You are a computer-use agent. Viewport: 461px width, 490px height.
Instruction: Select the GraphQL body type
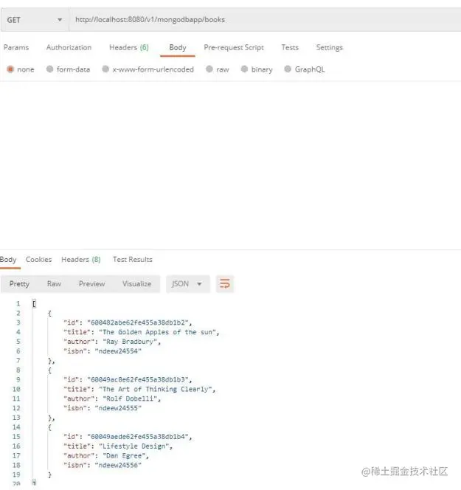tap(305, 69)
